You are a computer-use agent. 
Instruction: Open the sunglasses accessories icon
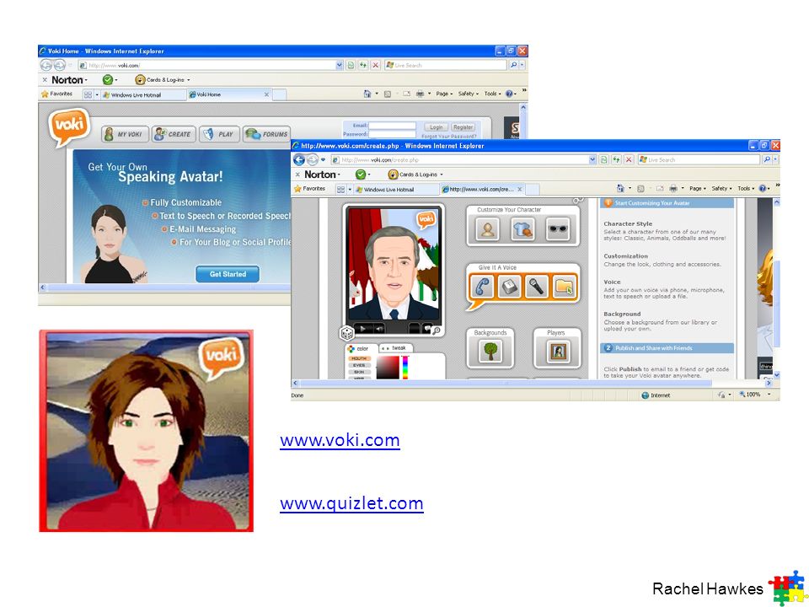558,228
